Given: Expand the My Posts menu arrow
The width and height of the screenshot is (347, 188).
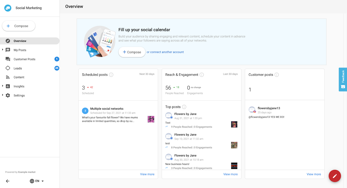Looking at the screenshot, I should click(x=3, y=50).
